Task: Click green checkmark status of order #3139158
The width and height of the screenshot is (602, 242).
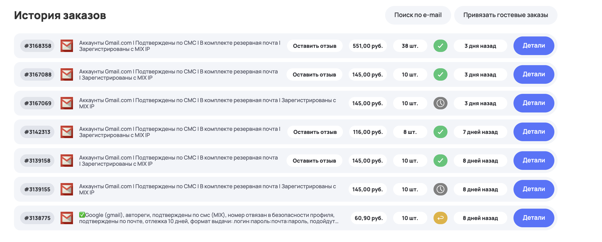Action: point(440,161)
